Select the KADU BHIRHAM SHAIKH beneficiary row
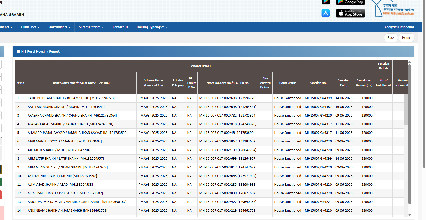 point(71,98)
